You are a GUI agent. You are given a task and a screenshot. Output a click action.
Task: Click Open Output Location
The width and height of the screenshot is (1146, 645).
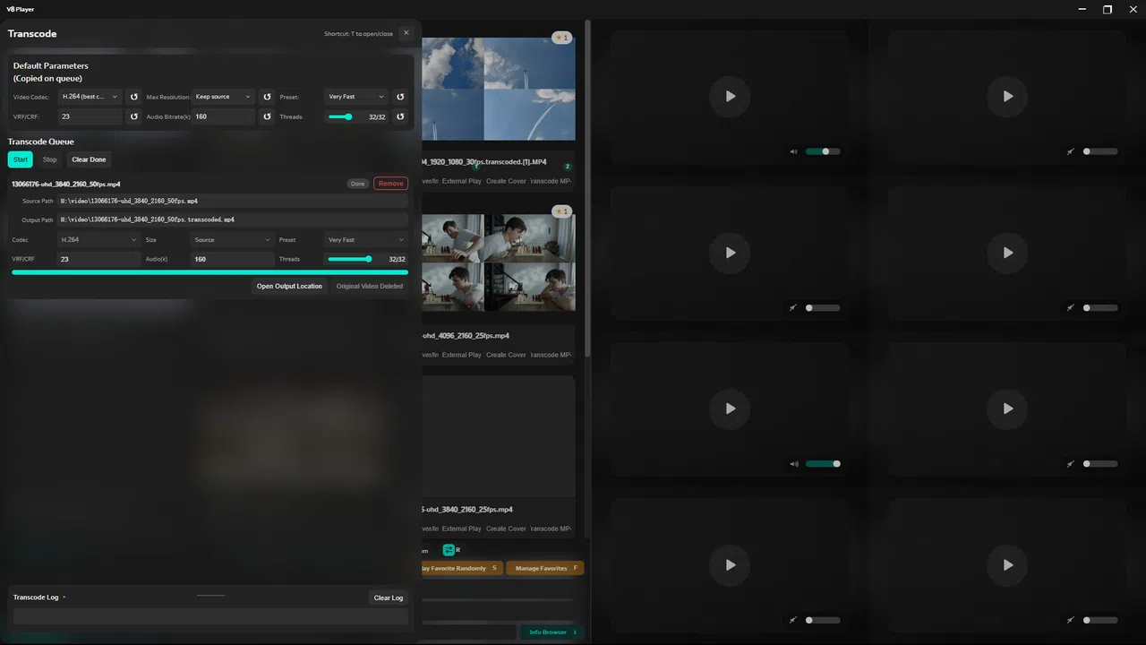tap(289, 287)
